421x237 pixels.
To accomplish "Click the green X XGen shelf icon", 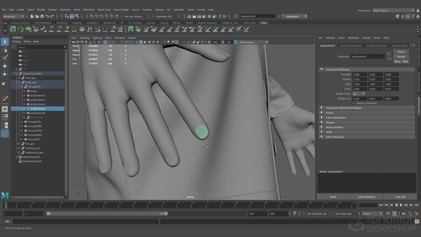I will [x=13, y=29].
